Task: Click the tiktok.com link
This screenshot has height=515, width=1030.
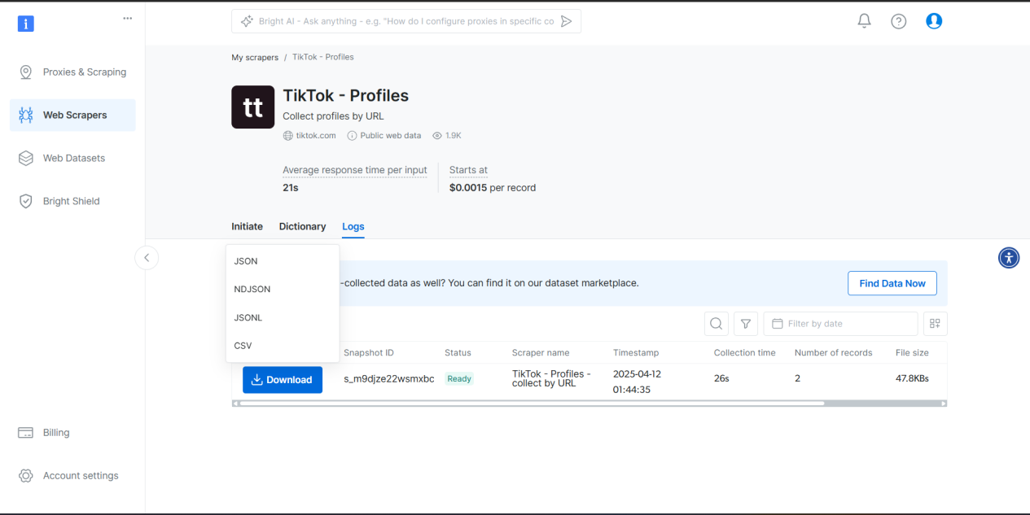Action: (316, 136)
